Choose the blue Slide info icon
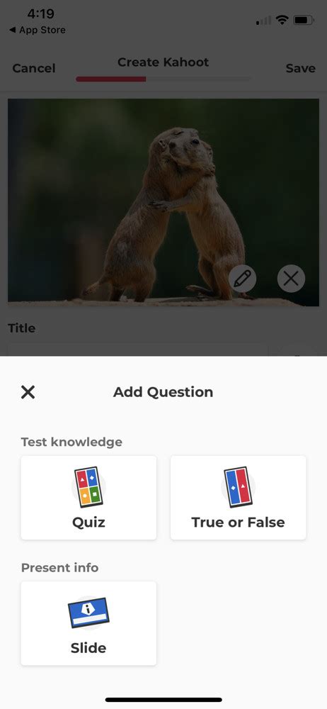327x709 pixels. click(88, 613)
